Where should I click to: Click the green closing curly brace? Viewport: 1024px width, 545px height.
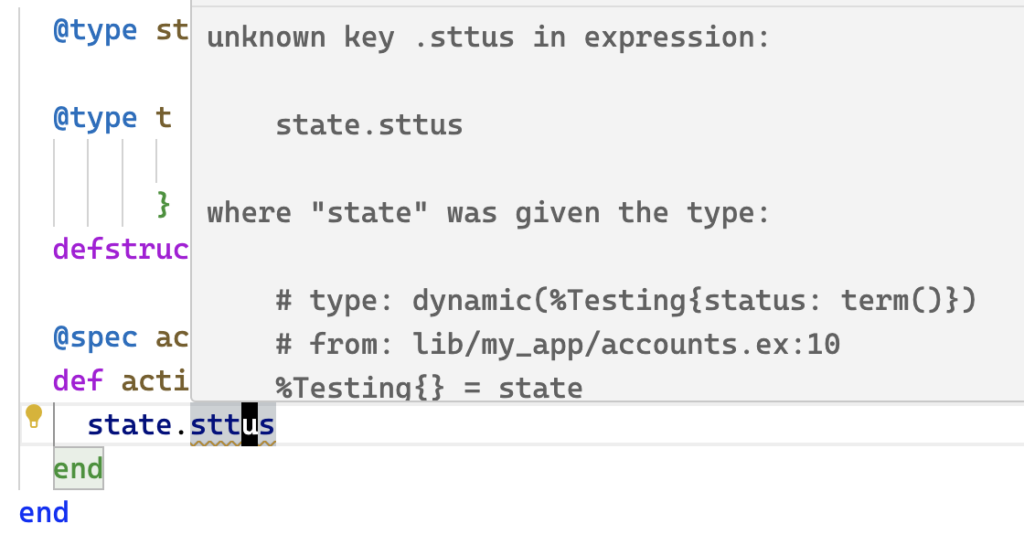tap(164, 205)
